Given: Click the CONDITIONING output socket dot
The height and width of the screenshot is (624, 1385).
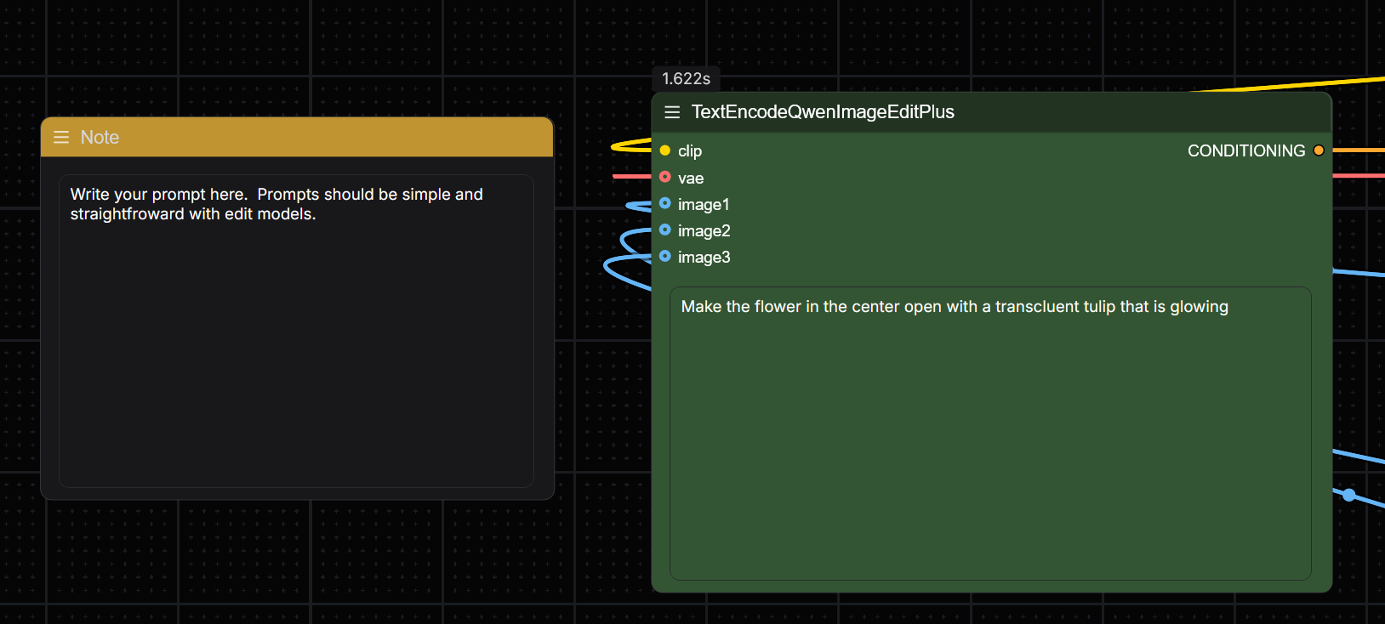Looking at the screenshot, I should [1319, 150].
